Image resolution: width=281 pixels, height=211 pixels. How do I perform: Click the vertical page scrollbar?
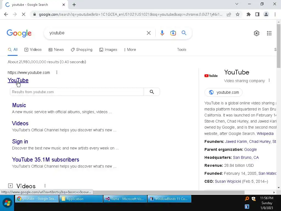coord(279,46)
